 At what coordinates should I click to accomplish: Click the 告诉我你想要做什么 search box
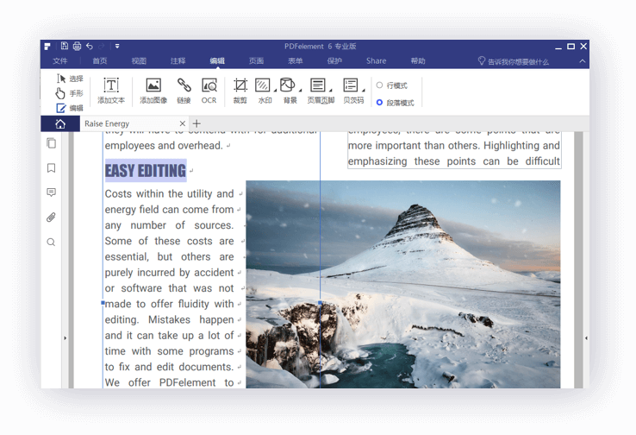[x=518, y=62]
